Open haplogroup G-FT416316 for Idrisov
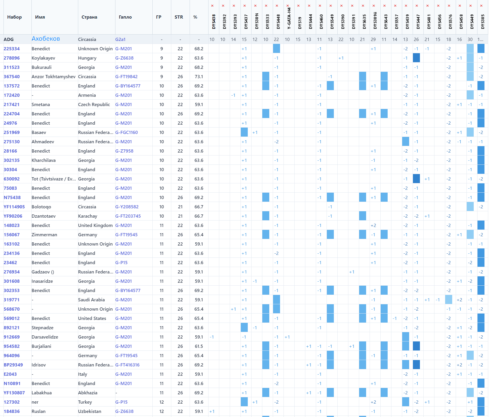The height and width of the screenshot is (417, 490). [x=127, y=365]
